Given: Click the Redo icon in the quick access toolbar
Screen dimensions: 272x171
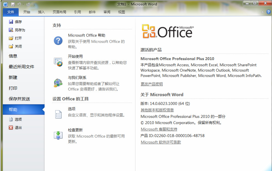Looking at the screenshot, I should coord(28,4).
